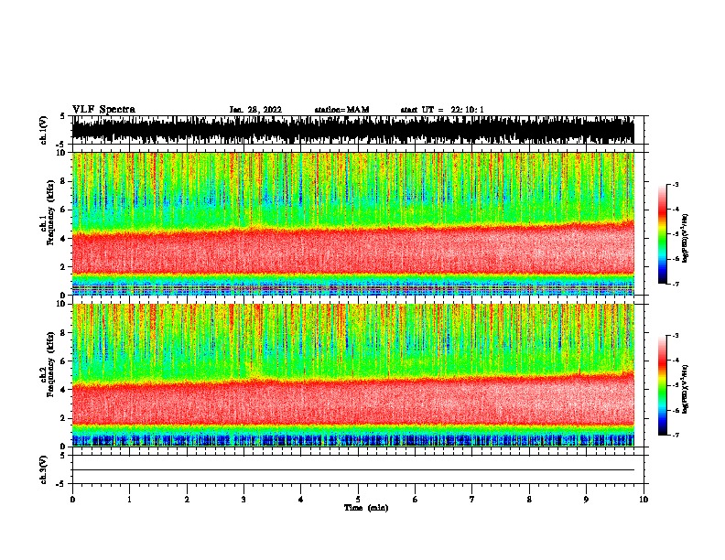The image size is (725, 560).
Task: Click the upper color bar's log(PSD) unit label
Action: [x=685, y=238]
